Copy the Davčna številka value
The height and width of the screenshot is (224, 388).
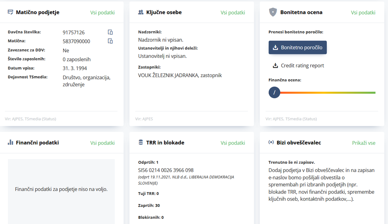[110, 32]
